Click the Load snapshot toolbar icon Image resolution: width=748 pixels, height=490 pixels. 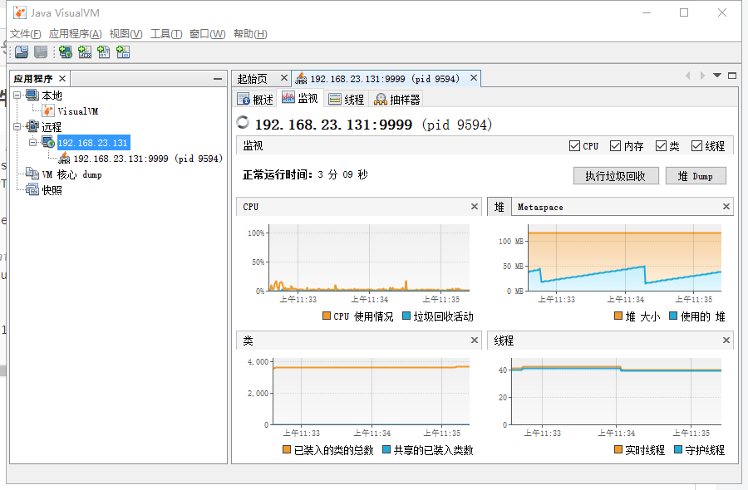(22, 52)
